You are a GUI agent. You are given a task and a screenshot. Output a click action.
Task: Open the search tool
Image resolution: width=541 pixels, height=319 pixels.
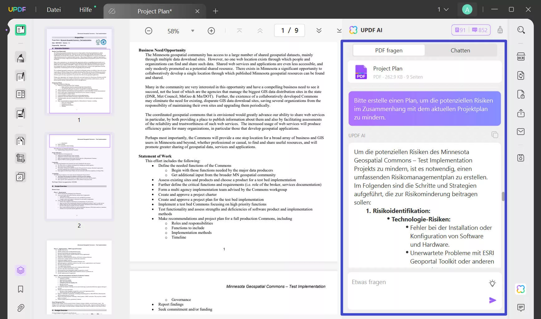point(521,30)
